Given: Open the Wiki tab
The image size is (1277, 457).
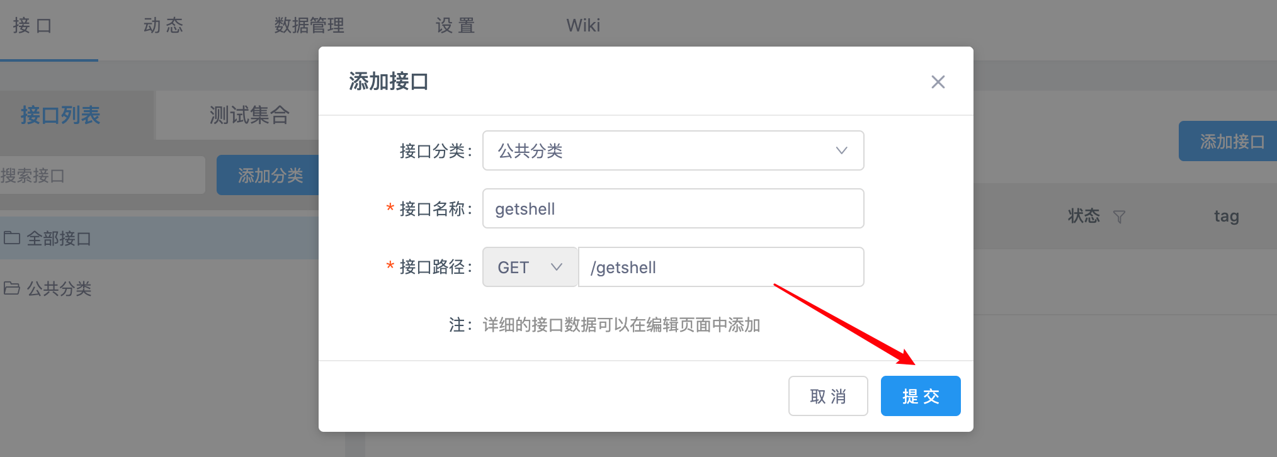Looking at the screenshot, I should point(583,25).
